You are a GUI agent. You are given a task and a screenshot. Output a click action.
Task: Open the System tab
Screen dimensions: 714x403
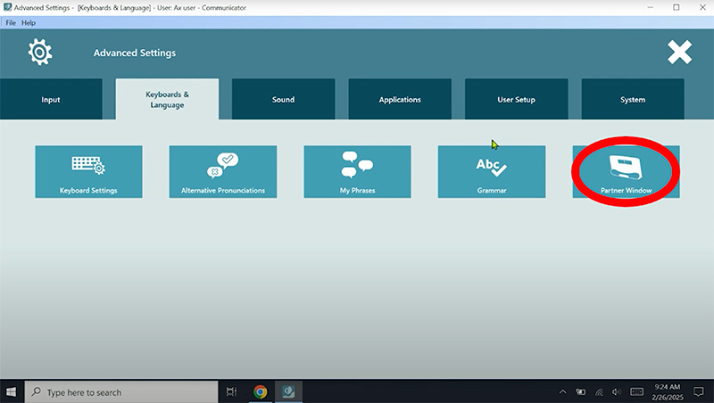pos(632,100)
